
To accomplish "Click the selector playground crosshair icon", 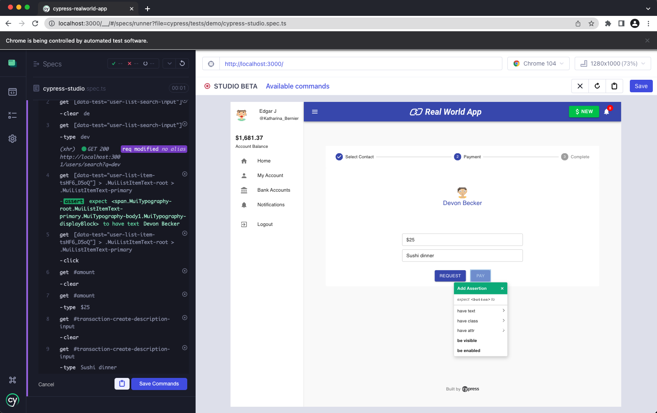I will pyautogui.click(x=211, y=64).
